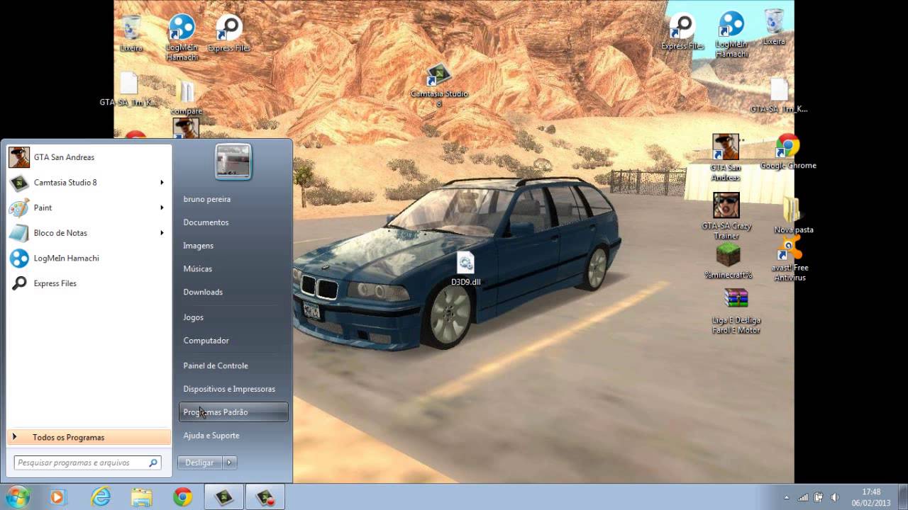
Task: Select the D3D9.dll file on desktop
Action: (465, 269)
